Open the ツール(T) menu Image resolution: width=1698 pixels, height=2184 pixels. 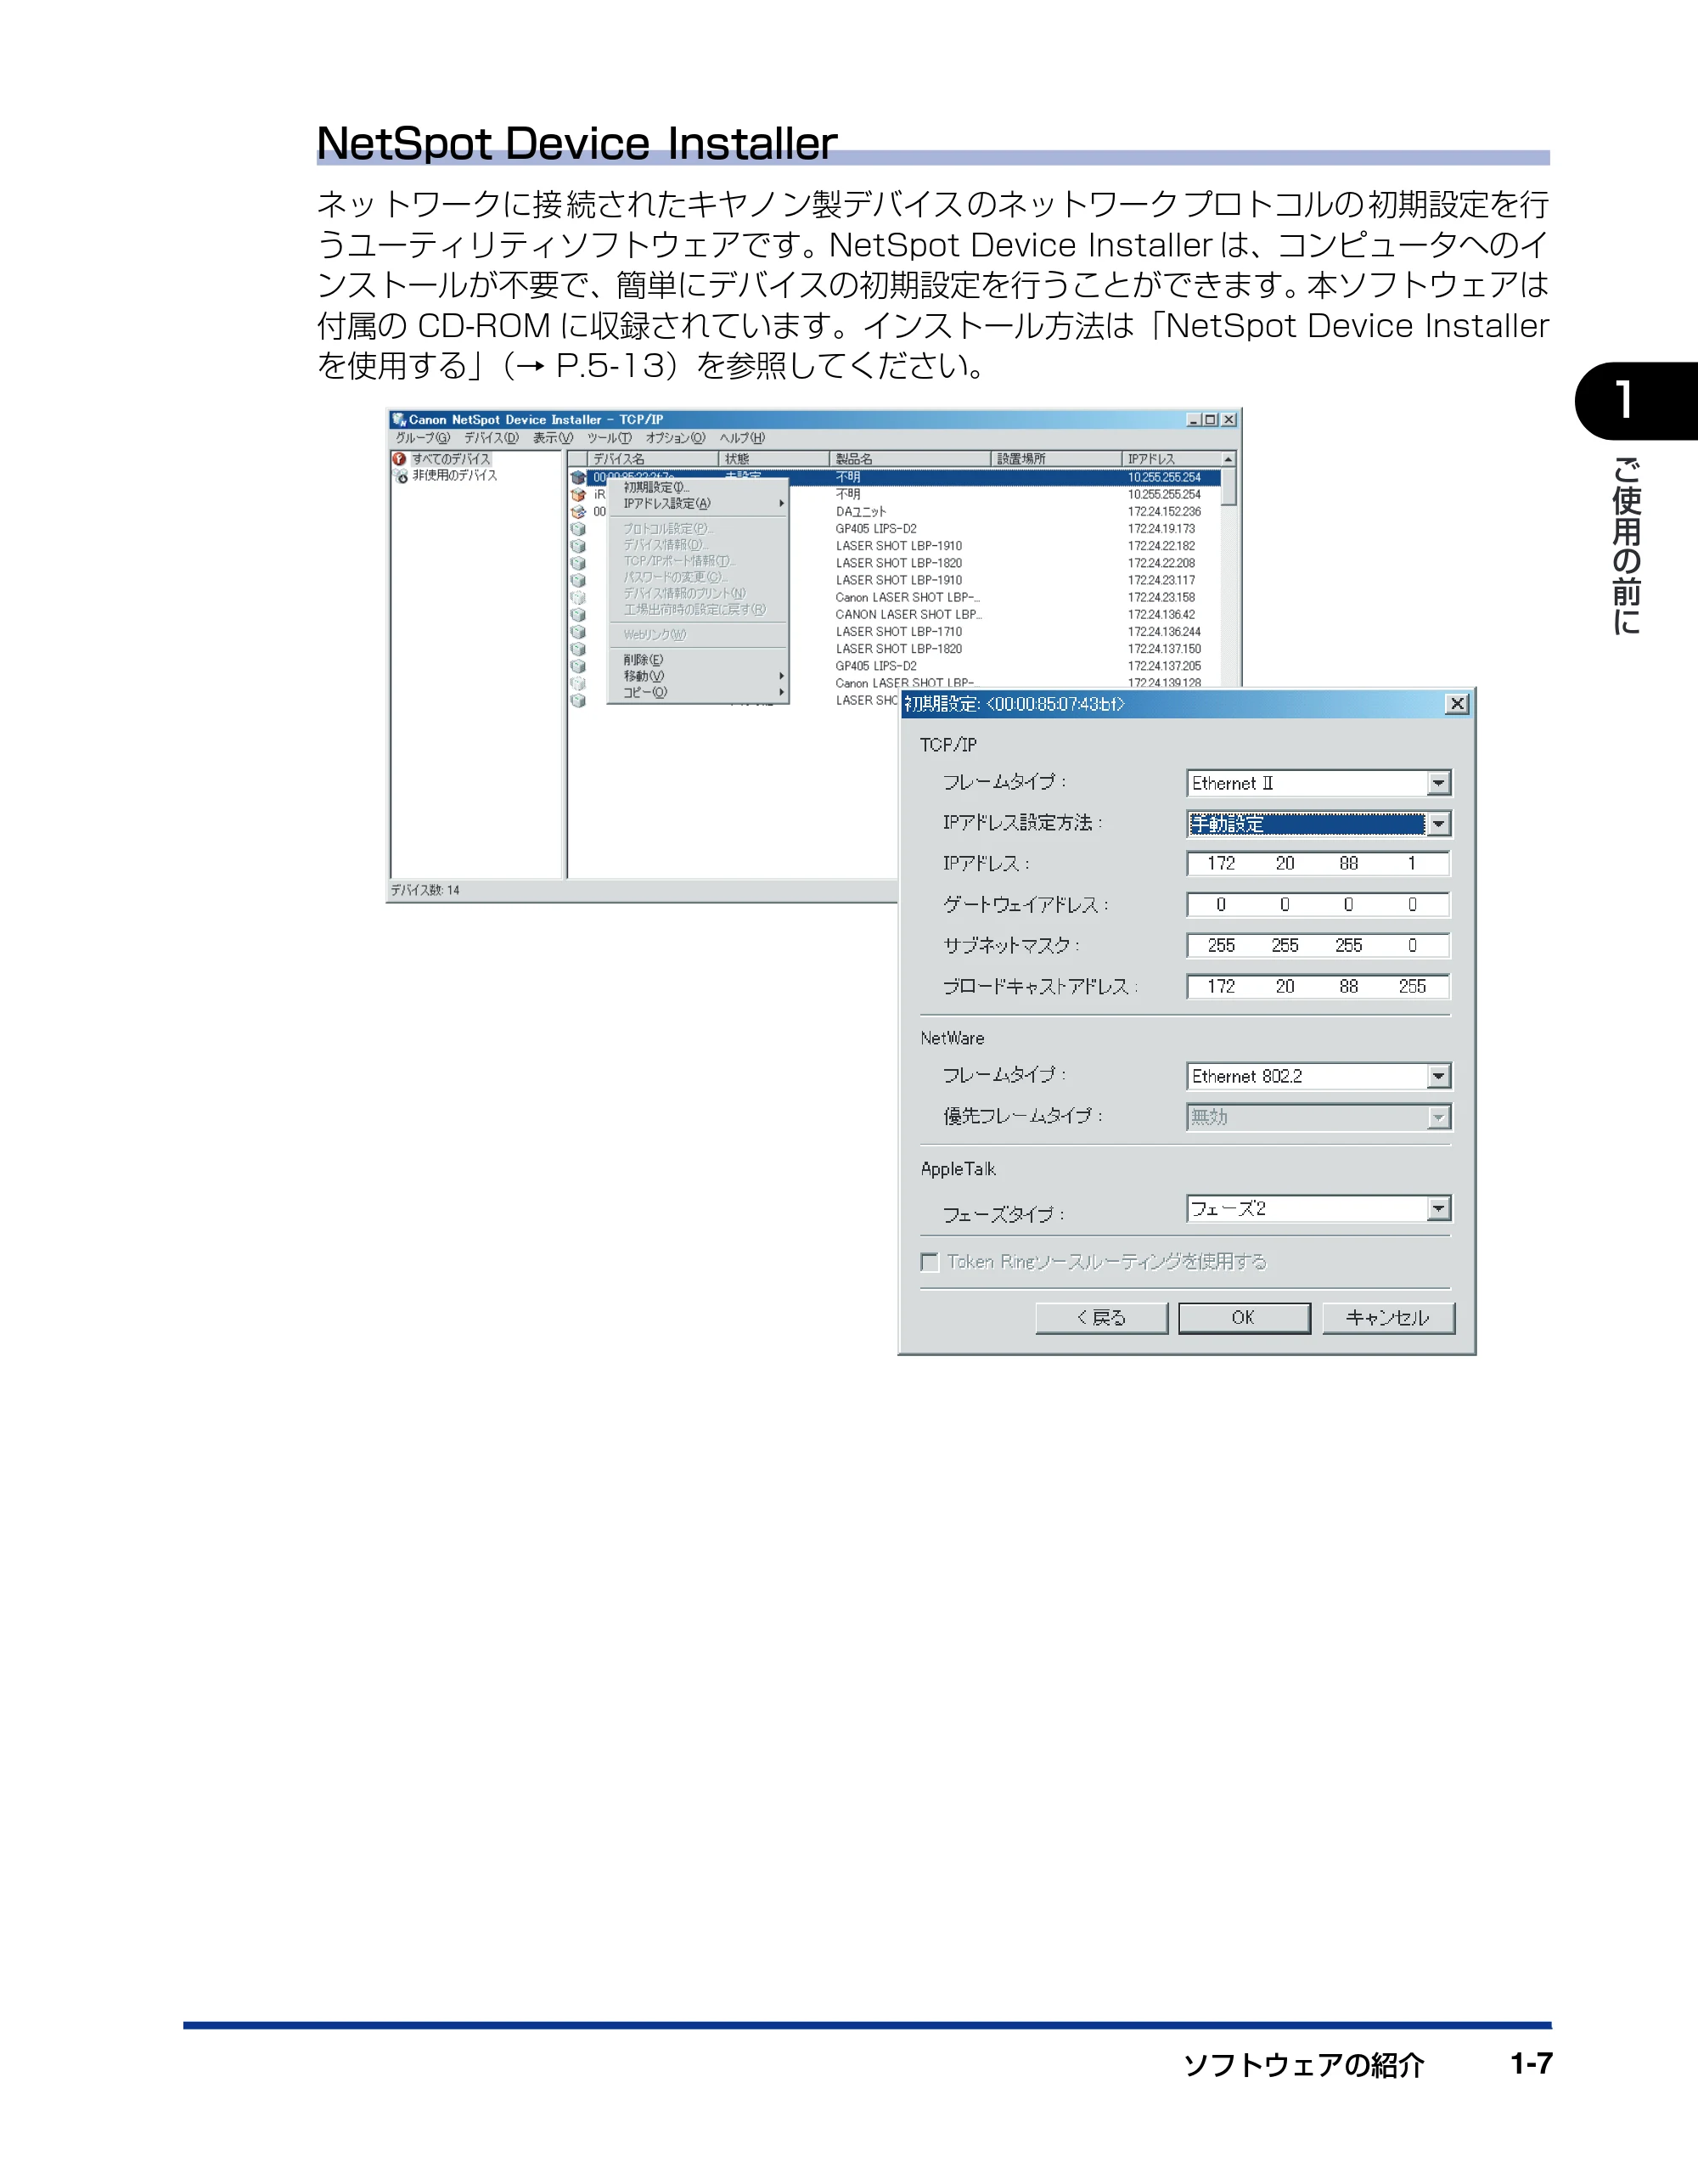click(609, 438)
